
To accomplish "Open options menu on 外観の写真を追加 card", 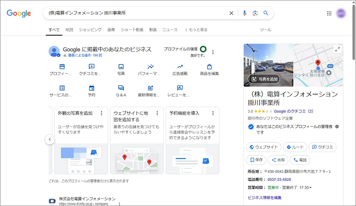I will tap(101, 113).
